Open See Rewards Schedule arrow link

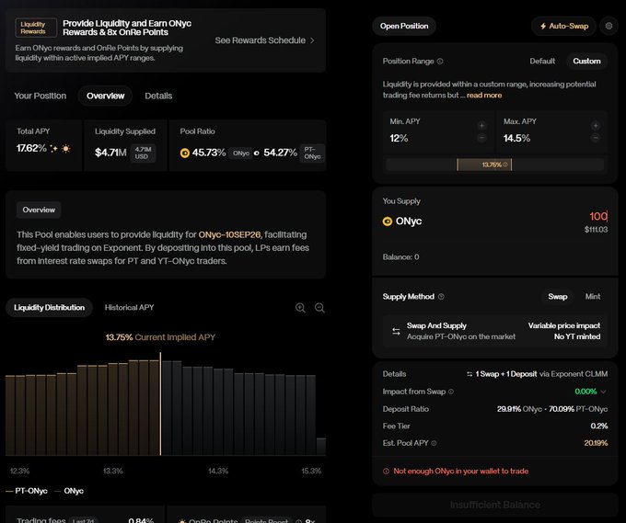(x=265, y=40)
